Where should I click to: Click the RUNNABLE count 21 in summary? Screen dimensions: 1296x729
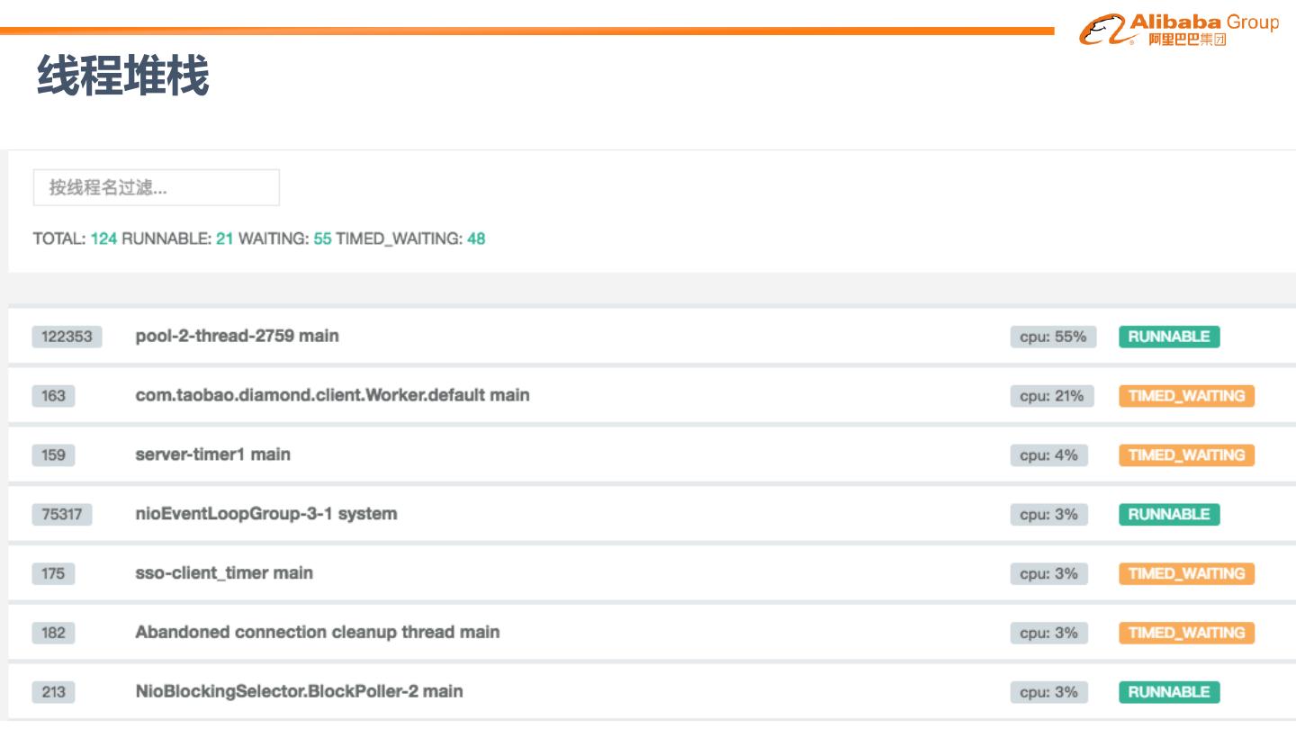coord(224,238)
